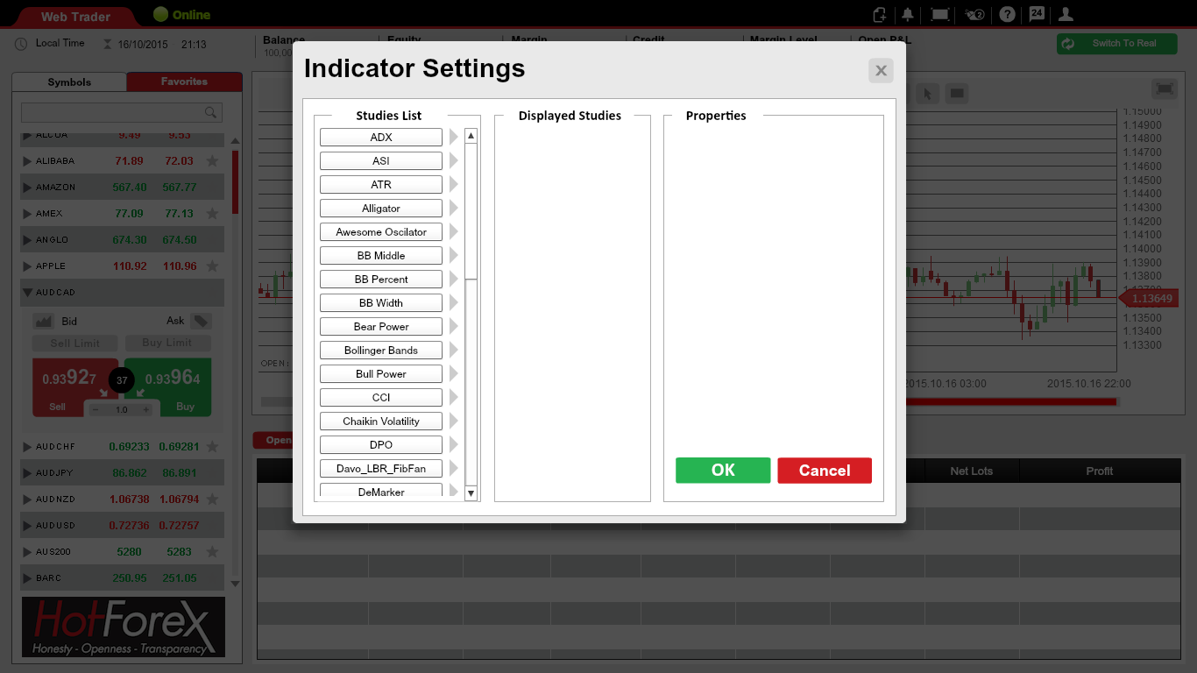Open help via the question mark icon
The image size is (1197, 673).
point(1008,14)
